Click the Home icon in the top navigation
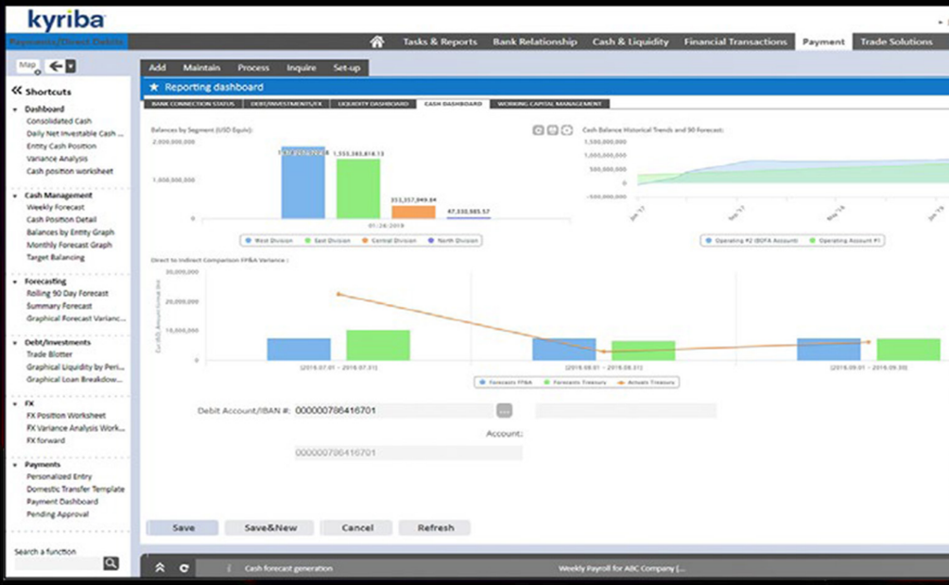Viewport: 949px width, 585px height. tap(378, 42)
